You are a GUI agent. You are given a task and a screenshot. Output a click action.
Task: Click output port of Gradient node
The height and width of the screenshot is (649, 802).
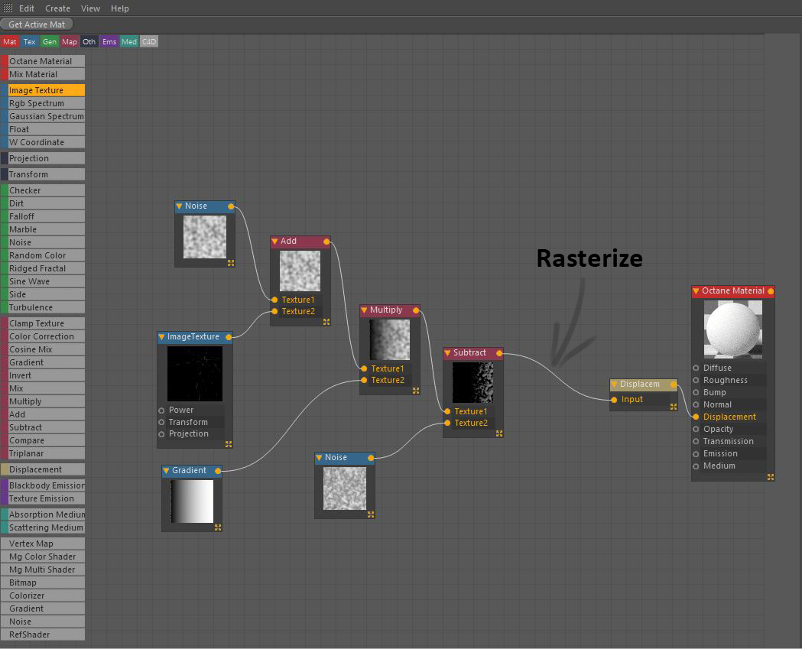[218, 471]
